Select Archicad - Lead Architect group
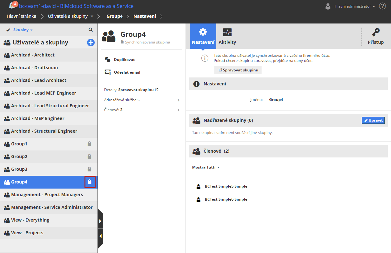 click(39, 80)
